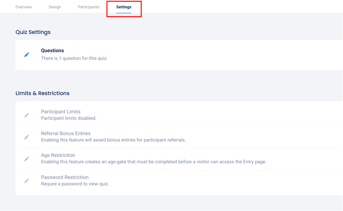Go to the Participants tab
This screenshot has height=211, width=343.
pyautogui.click(x=88, y=7)
